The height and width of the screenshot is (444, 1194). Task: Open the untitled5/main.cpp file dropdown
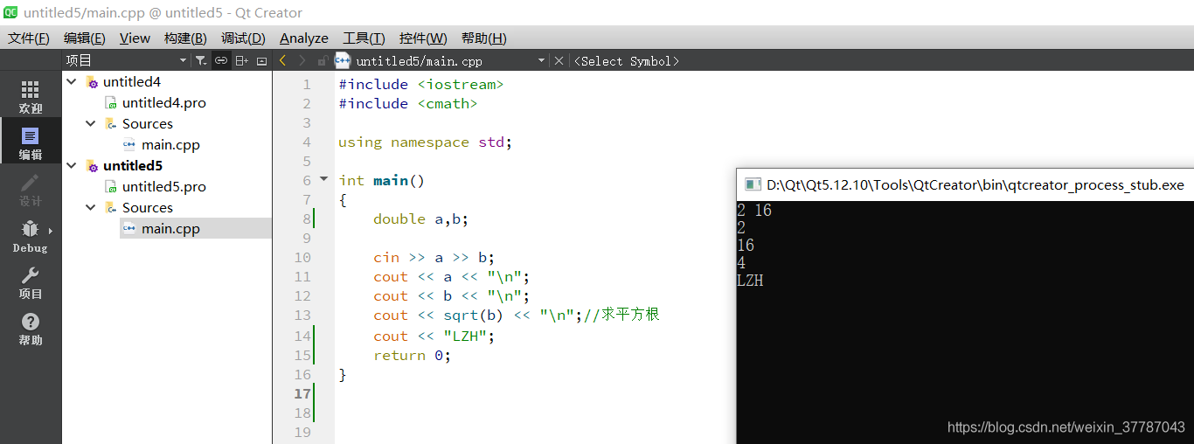click(541, 60)
